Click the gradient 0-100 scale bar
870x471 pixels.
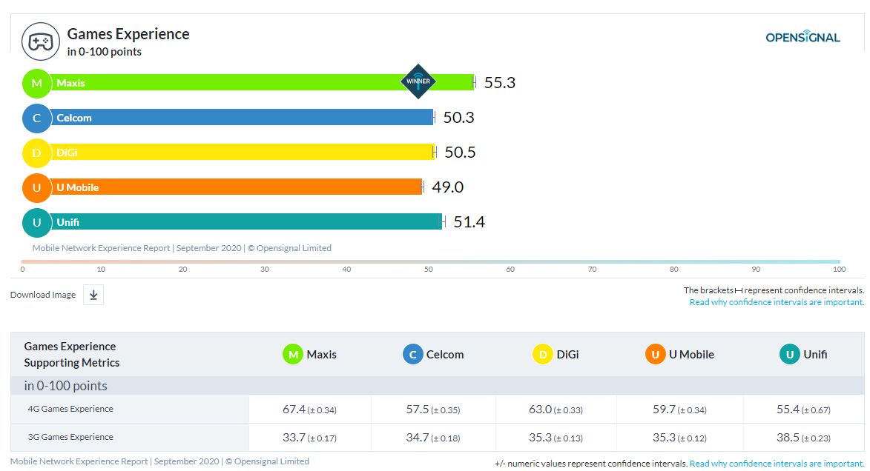point(430,261)
